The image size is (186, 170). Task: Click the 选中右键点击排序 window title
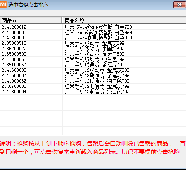pyautogui.click(x=28, y=5)
